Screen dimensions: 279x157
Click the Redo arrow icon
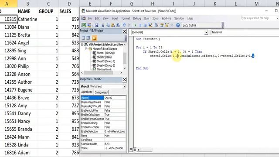click(129, 25)
